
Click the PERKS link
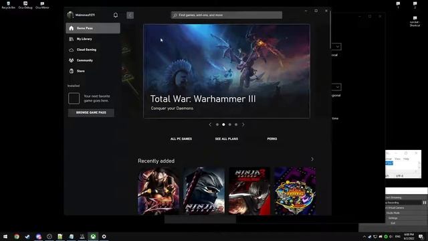(x=272, y=139)
